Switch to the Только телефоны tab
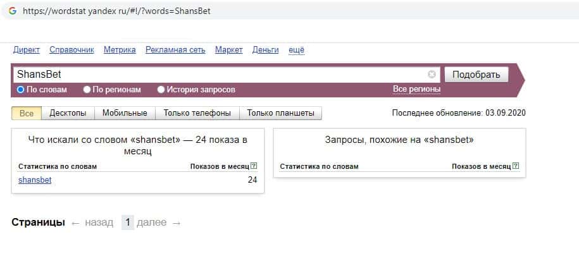579x263 pixels. tap(197, 113)
